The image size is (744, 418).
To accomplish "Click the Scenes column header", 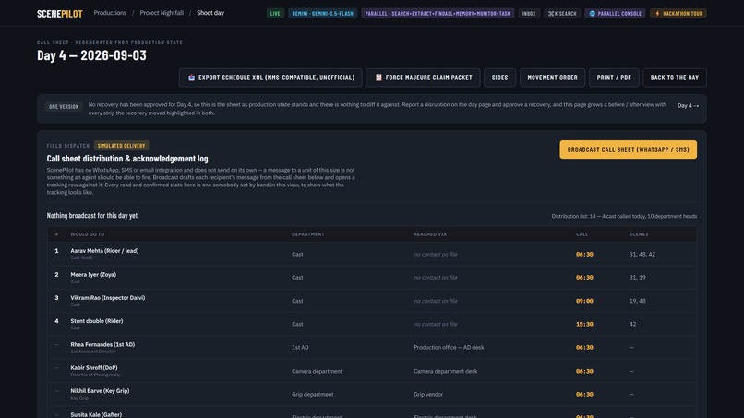I will click(x=639, y=234).
